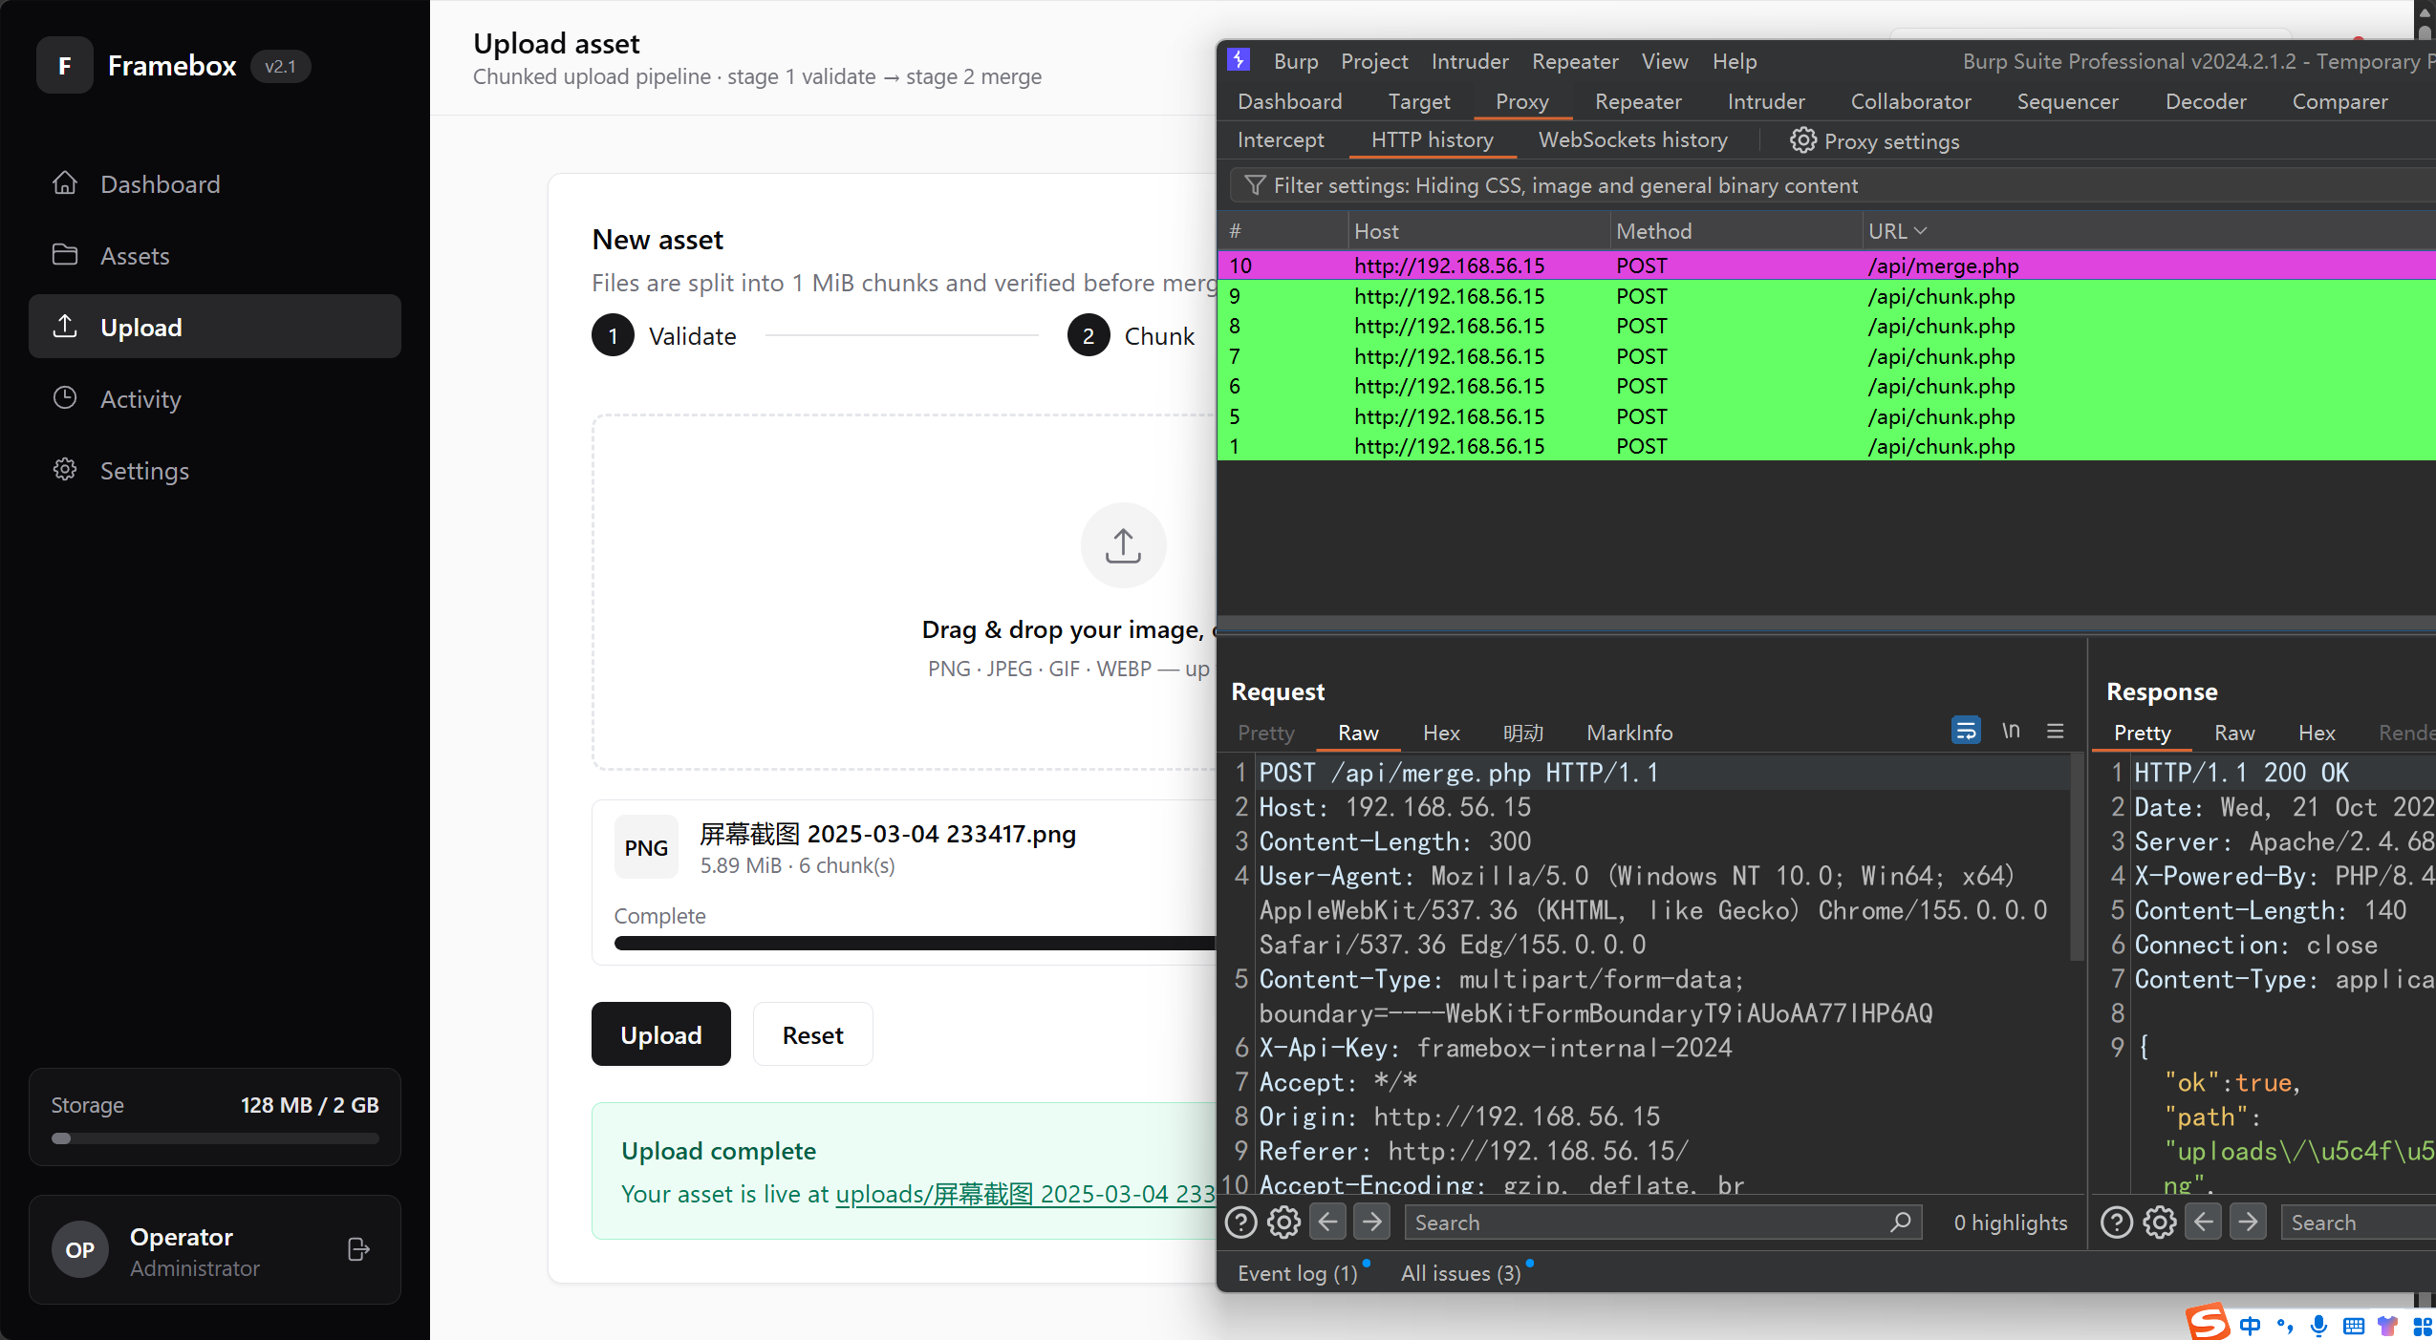The height and width of the screenshot is (1340, 2436).
Task: Click the Response previous match arrow
Action: [2204, 1221]
